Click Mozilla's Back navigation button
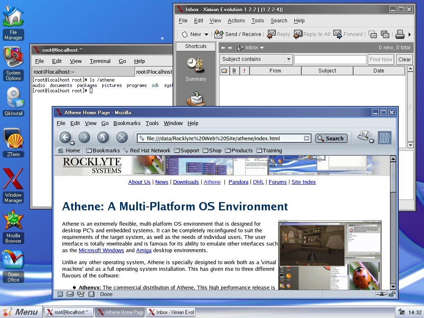Viewport: 424px width, 318px height. (x=65, y=137)
